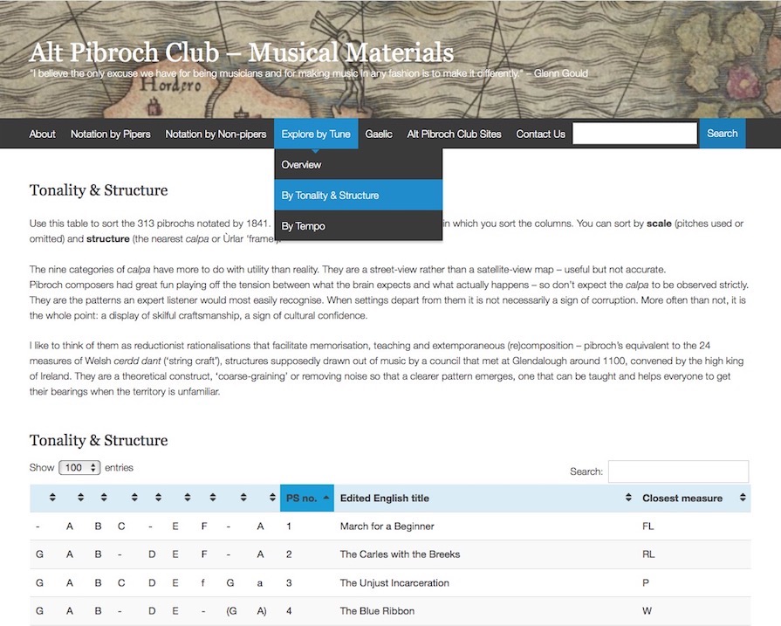Click sort arrows above the B note column
Screen dimensions: 781x626
pyautogui.click(x=104, y=498)
